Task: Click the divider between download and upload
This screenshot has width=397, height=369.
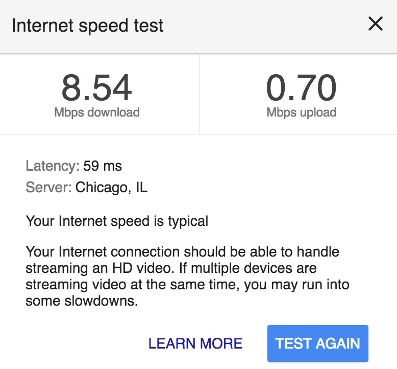Action: point(199,94)
